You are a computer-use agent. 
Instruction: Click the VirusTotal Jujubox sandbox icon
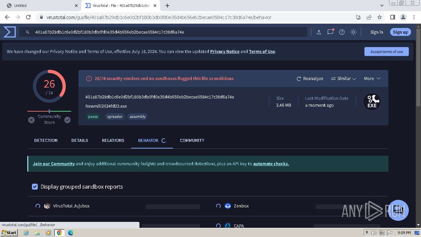[x=47, y=206]
